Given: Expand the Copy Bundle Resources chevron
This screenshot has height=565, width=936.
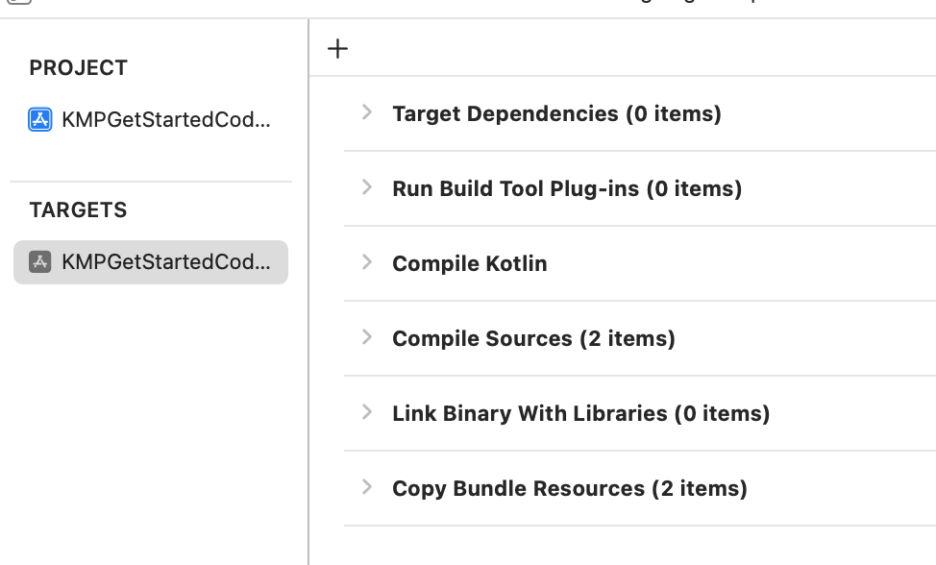Looking at the screenshot, I should (x=366, y=487).
